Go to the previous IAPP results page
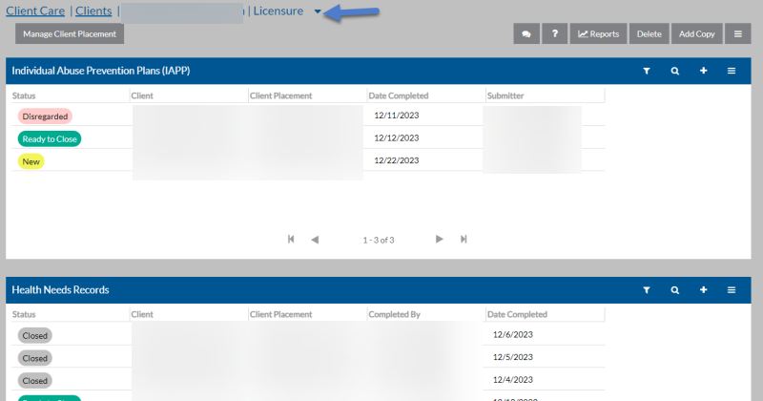The height and width of the screenshot is (401, 763). coord(315,240)
